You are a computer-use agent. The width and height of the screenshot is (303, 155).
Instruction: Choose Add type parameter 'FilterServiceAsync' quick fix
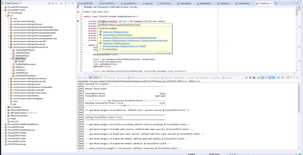[124, 46]
